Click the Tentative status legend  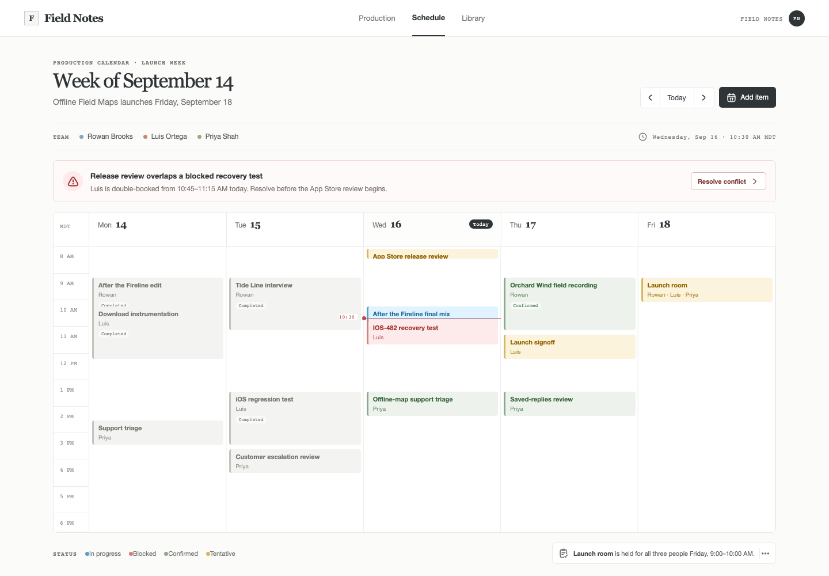pos(220,554)
